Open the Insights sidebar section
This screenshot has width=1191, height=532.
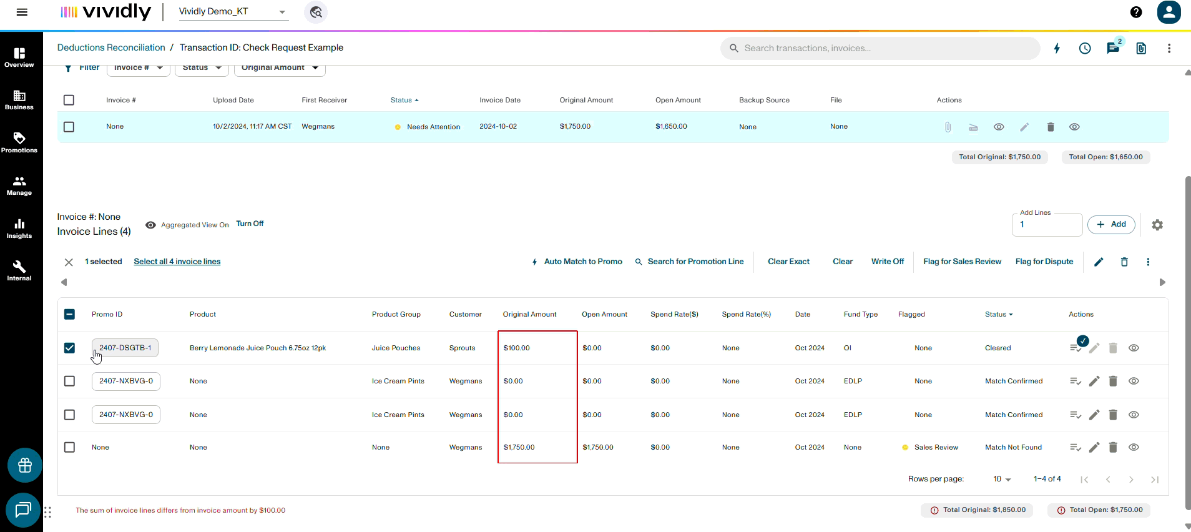tap(19, 229)
